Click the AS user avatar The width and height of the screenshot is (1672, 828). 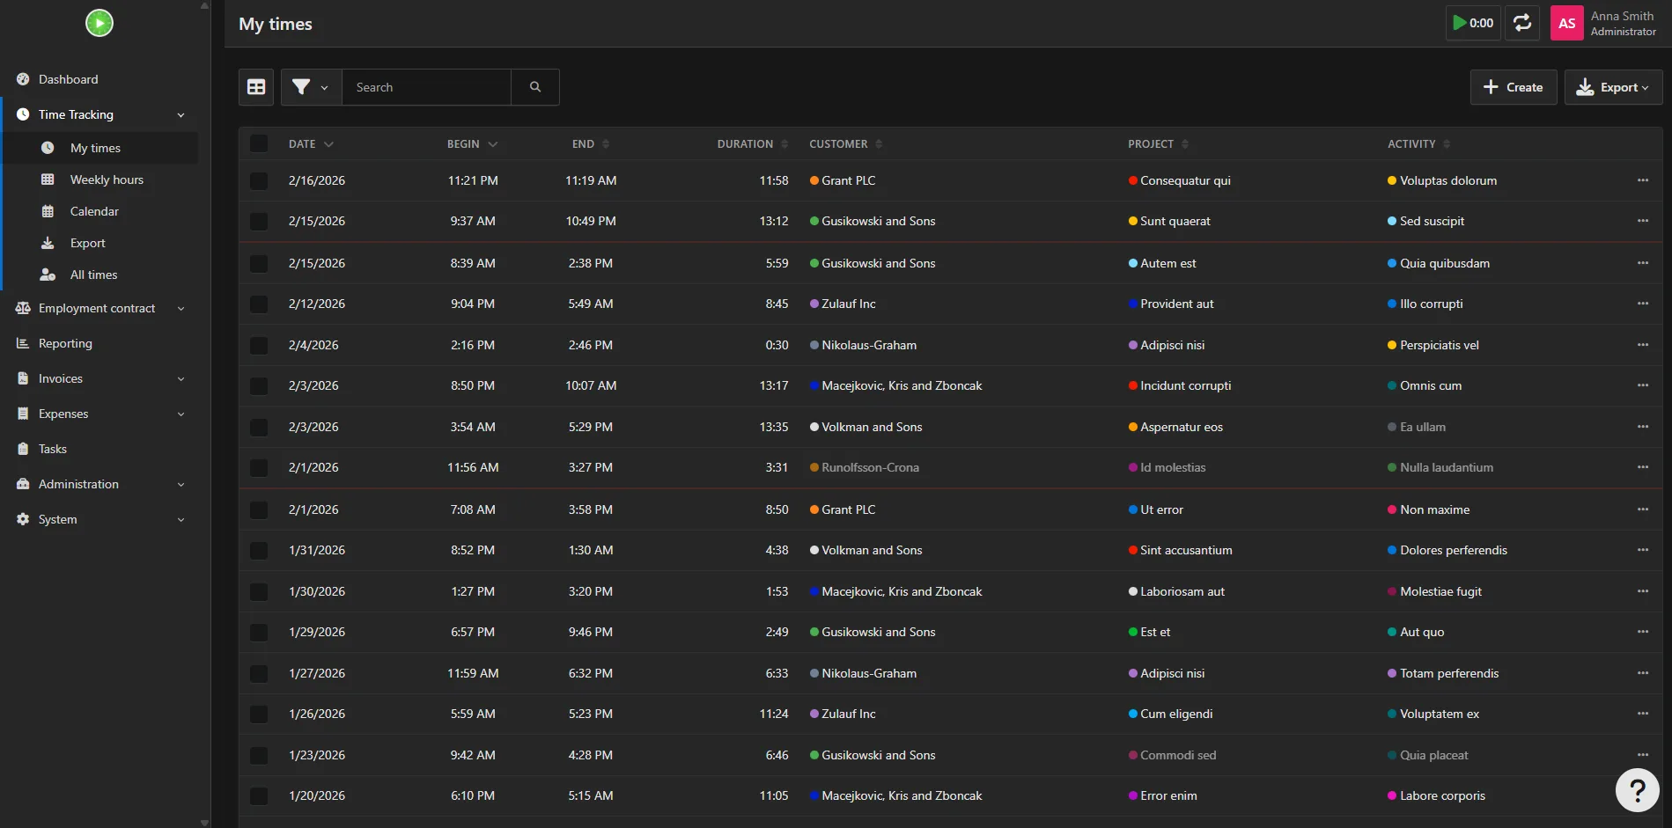point(1567,24)
